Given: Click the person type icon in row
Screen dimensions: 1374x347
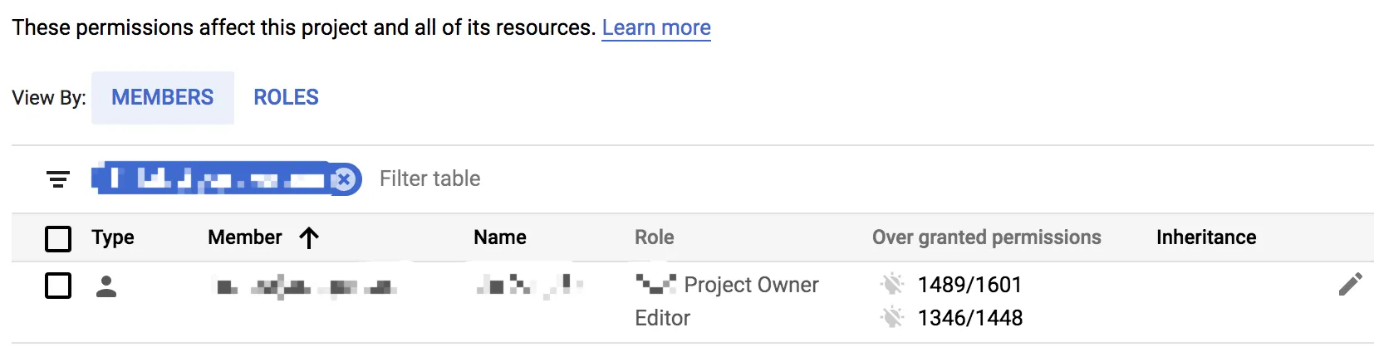Looking at the screenshot, I should pos(106,286).
